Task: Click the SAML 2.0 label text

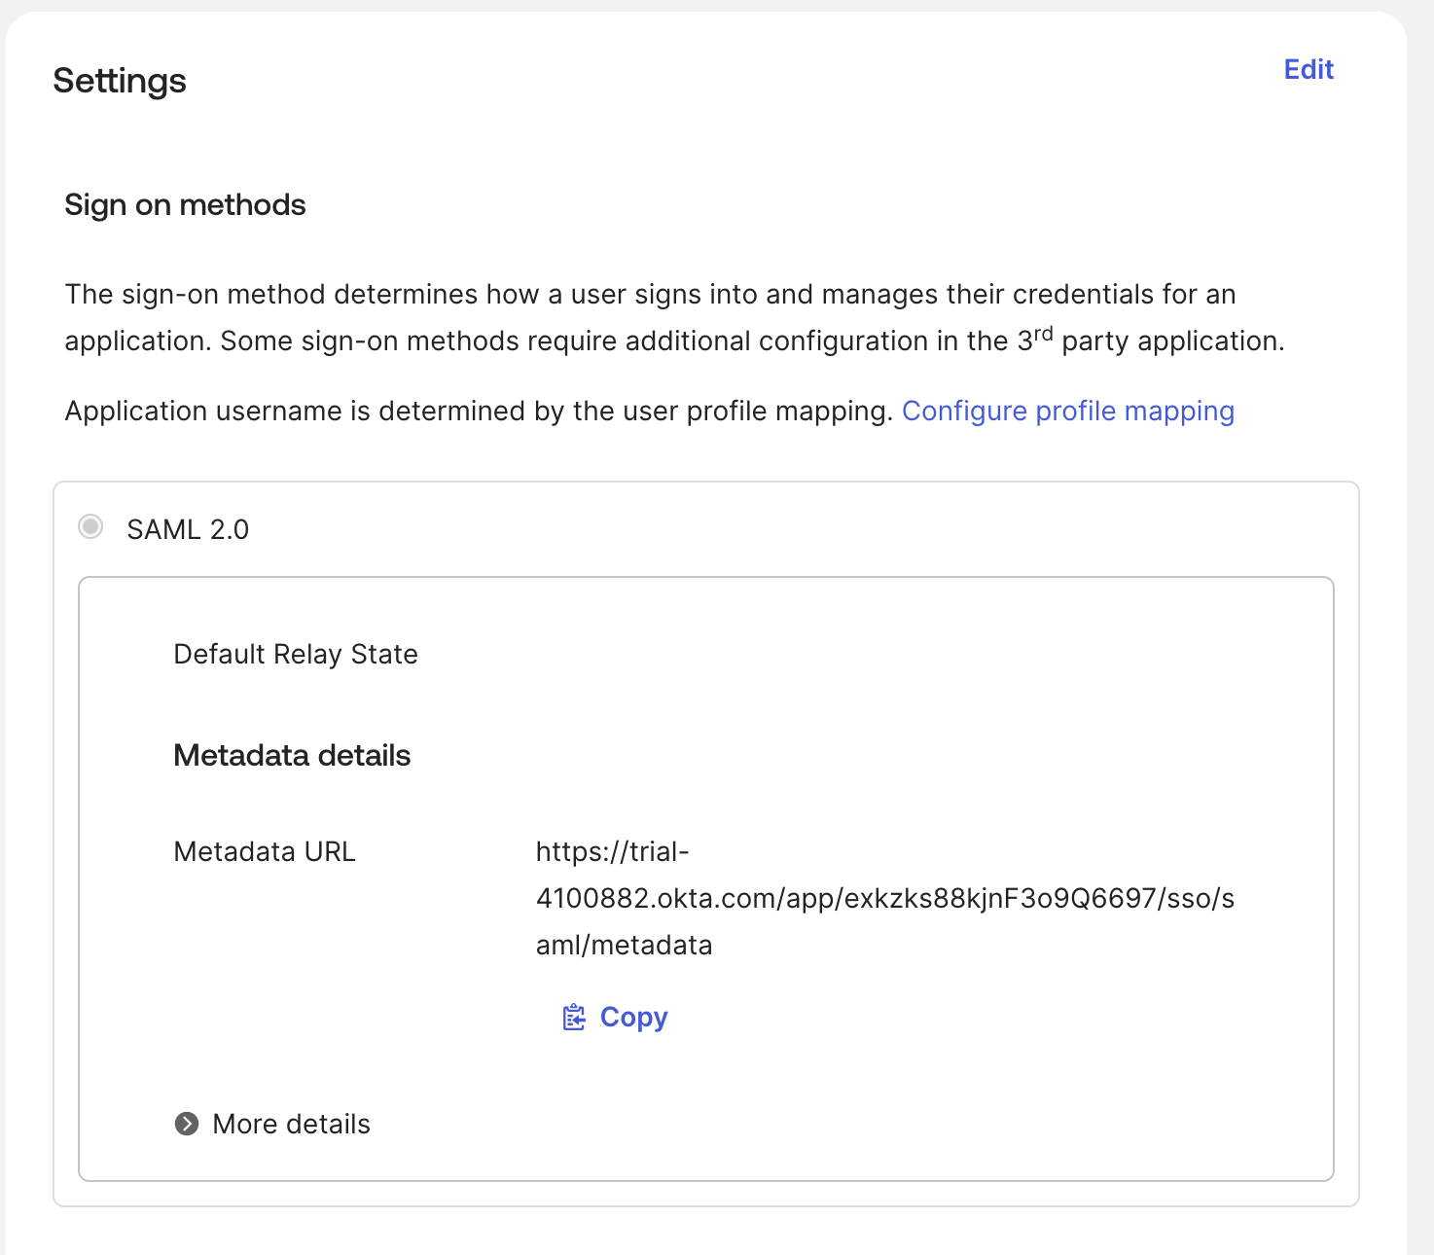Action: pos(188,529)
